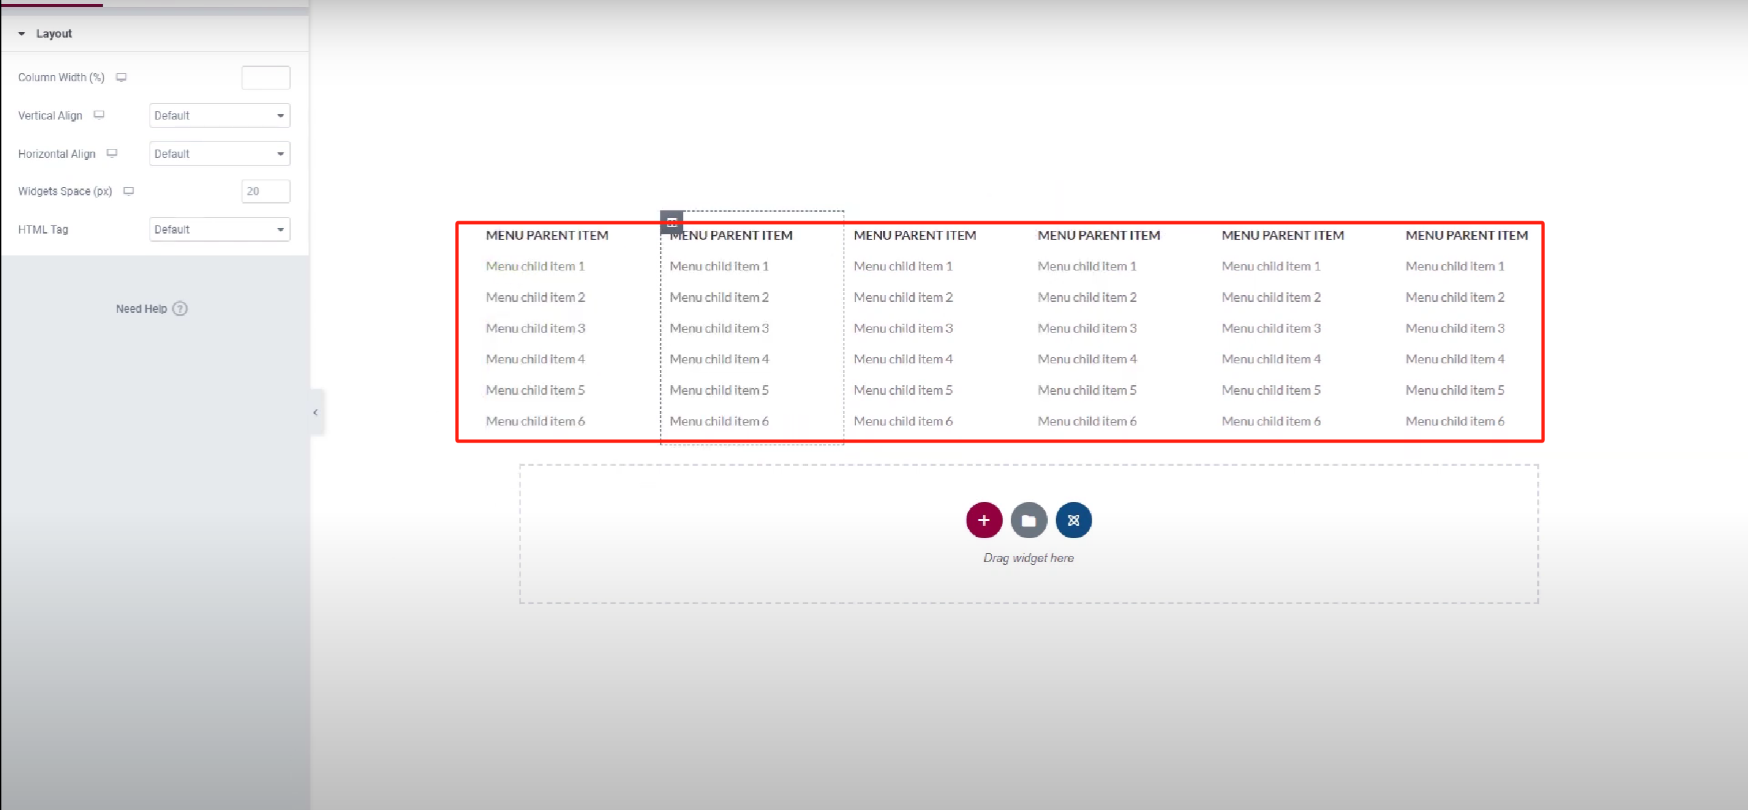The height and width of the screenshot is (810, 1748).
Task: Click responsive device icon beside Vertical Align
Action: [x=99, y=115]
